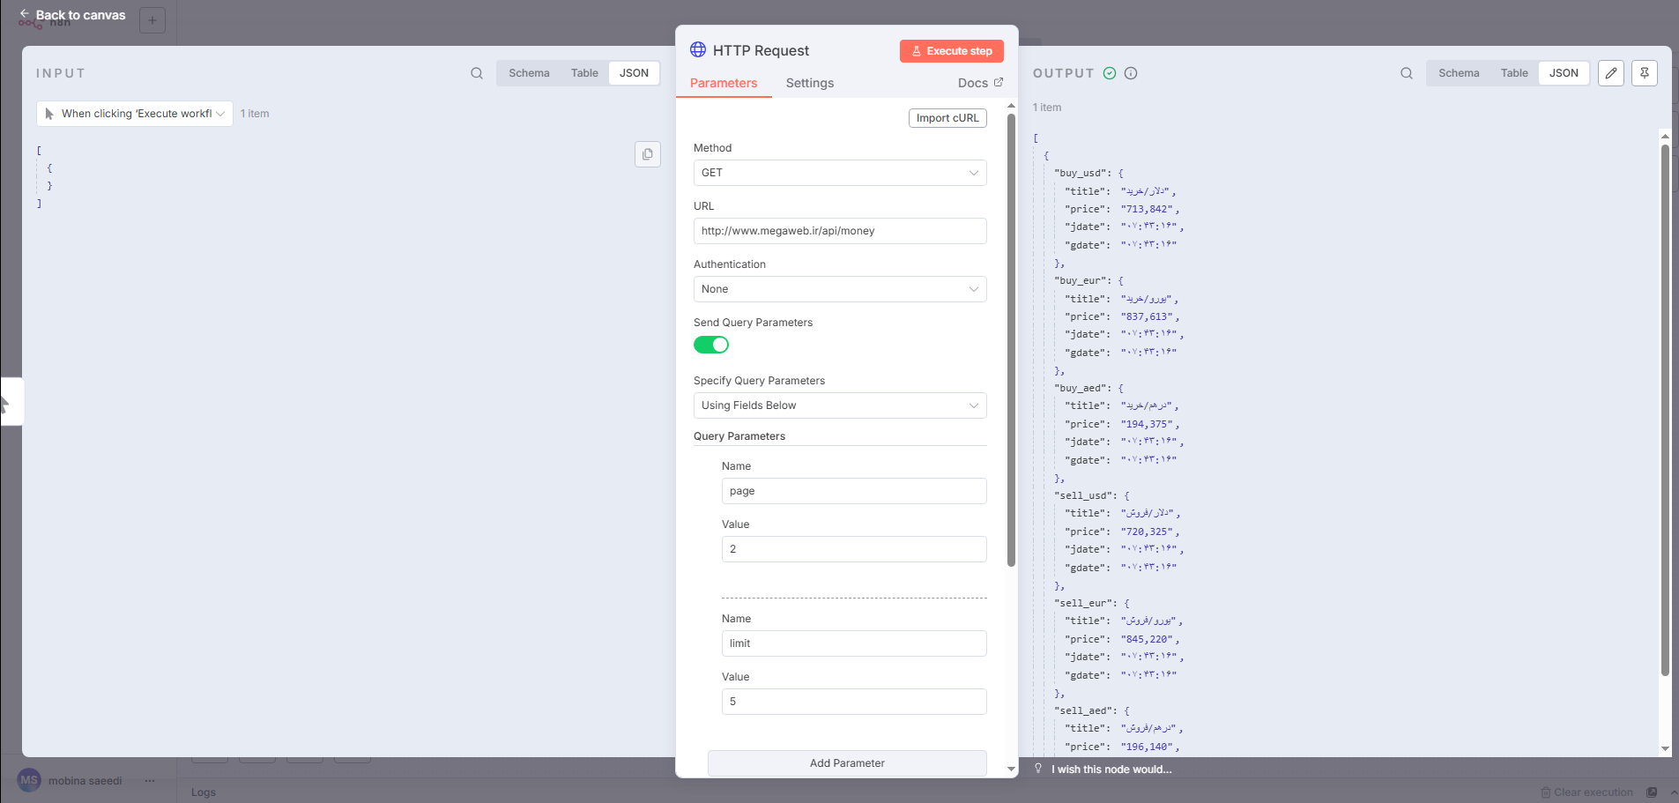Image resolution: width=1679 pixels, height=803 pixels.
Task: Open the Specify Query Parameters dropdown
Action: click(x=840, y=405)
